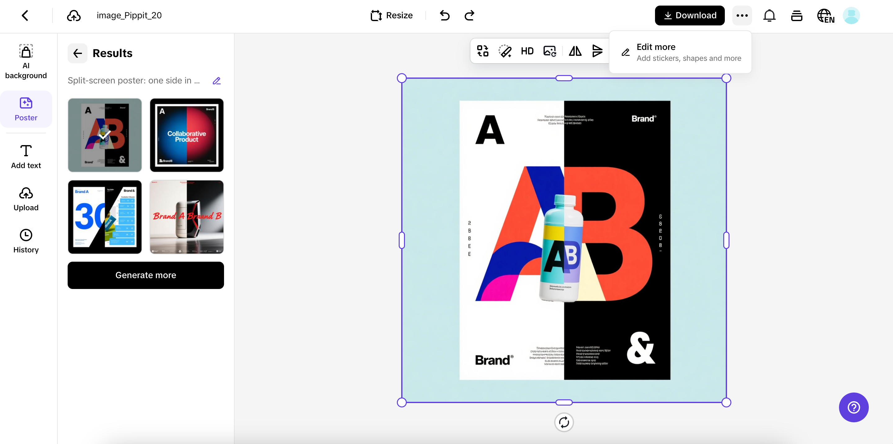Open the magic edit retouch tool
893x444 pixels.
[505, 51]
